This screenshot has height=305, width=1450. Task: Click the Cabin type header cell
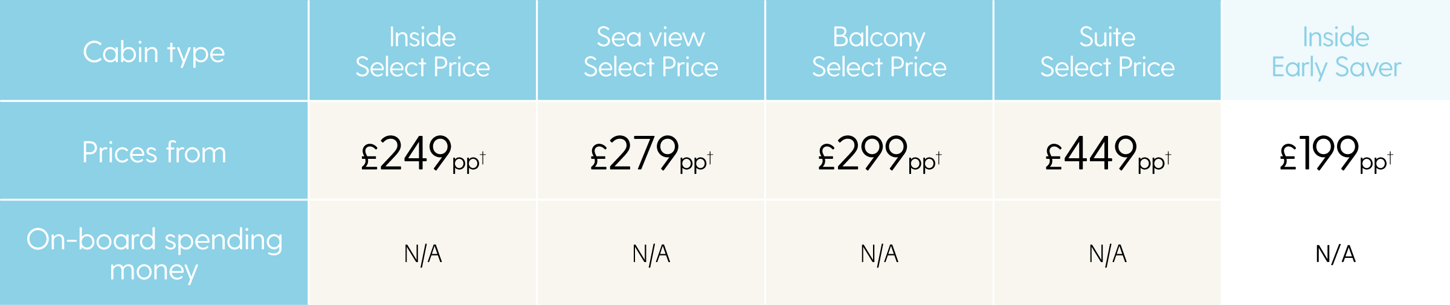(x=153, y=50)
